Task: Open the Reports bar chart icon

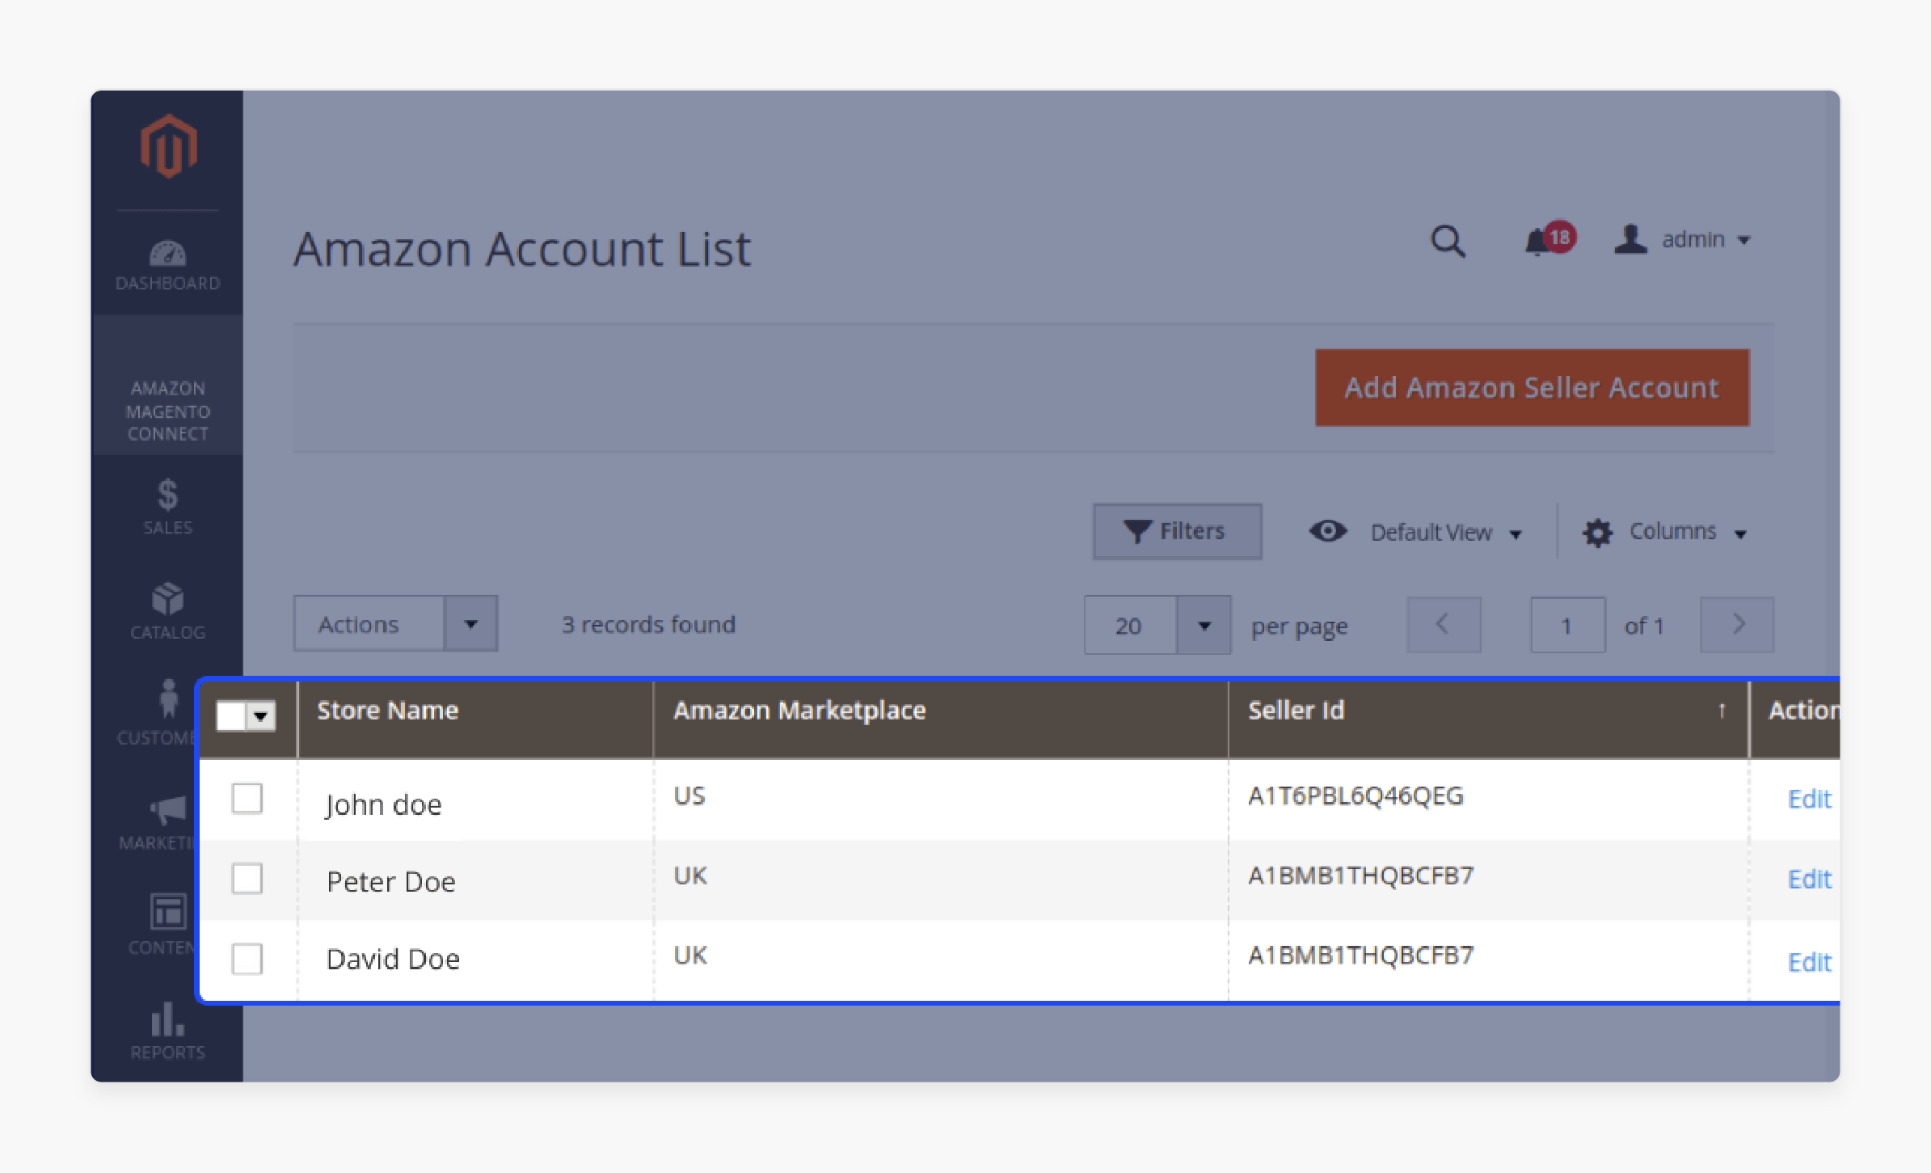Action: point(168,1019)
